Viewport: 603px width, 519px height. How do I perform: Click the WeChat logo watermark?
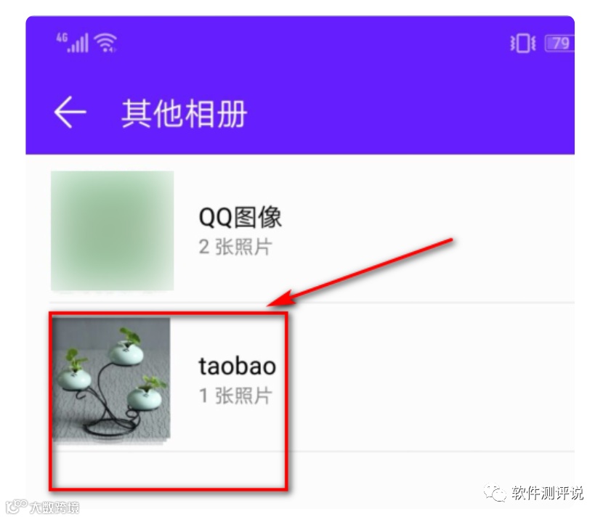(x=495, y=492)
